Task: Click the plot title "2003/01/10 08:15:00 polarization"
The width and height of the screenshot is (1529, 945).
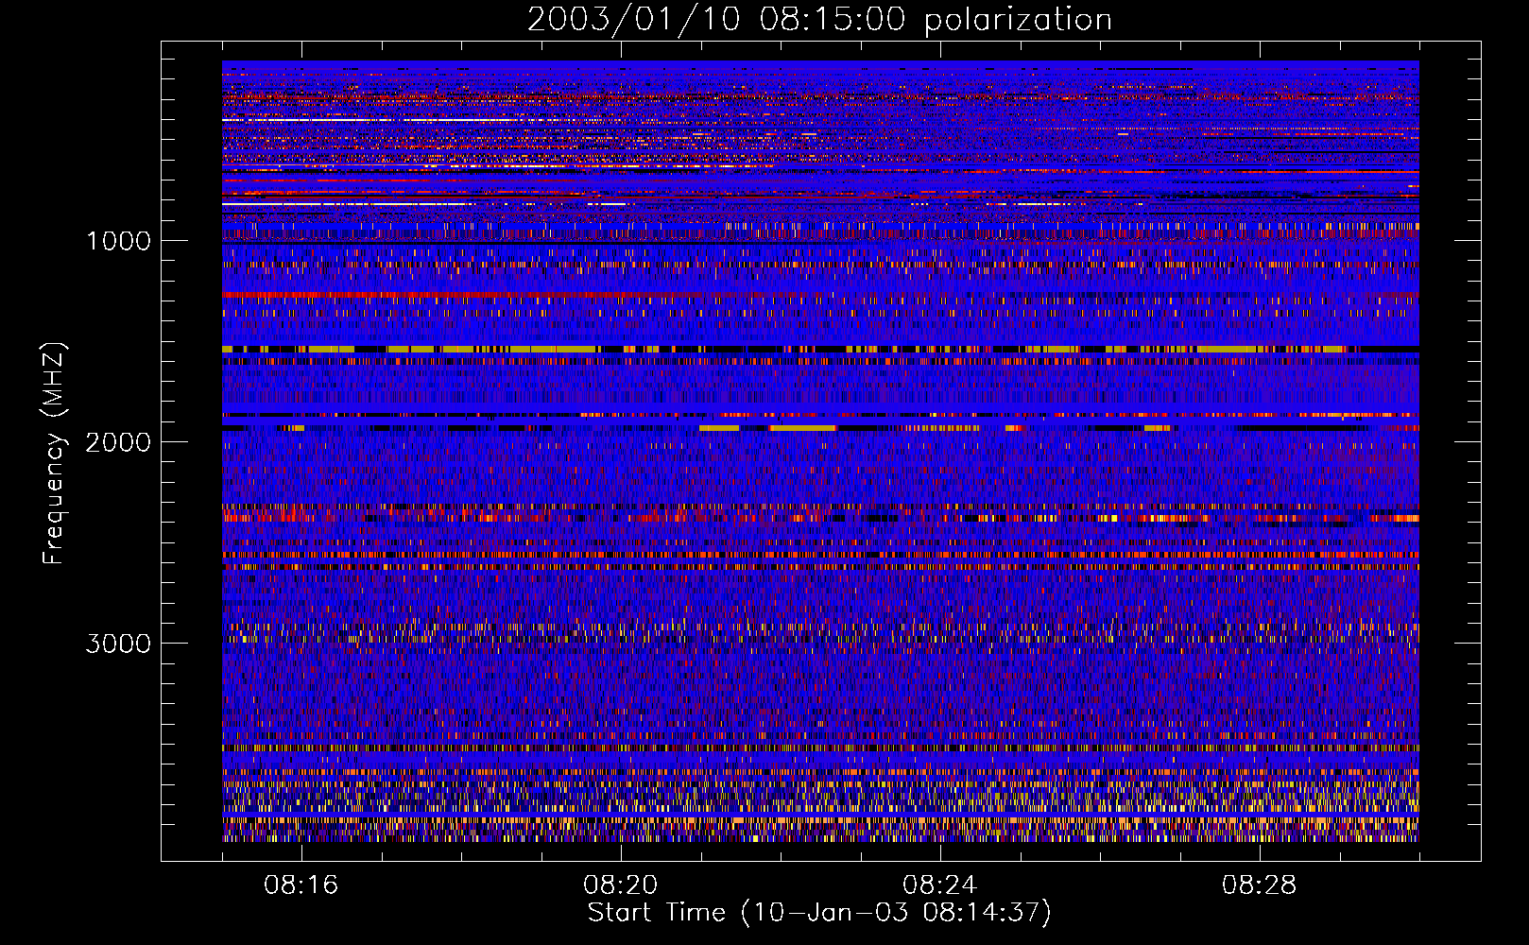Action: pyautogui.click(x=819, y=20)
